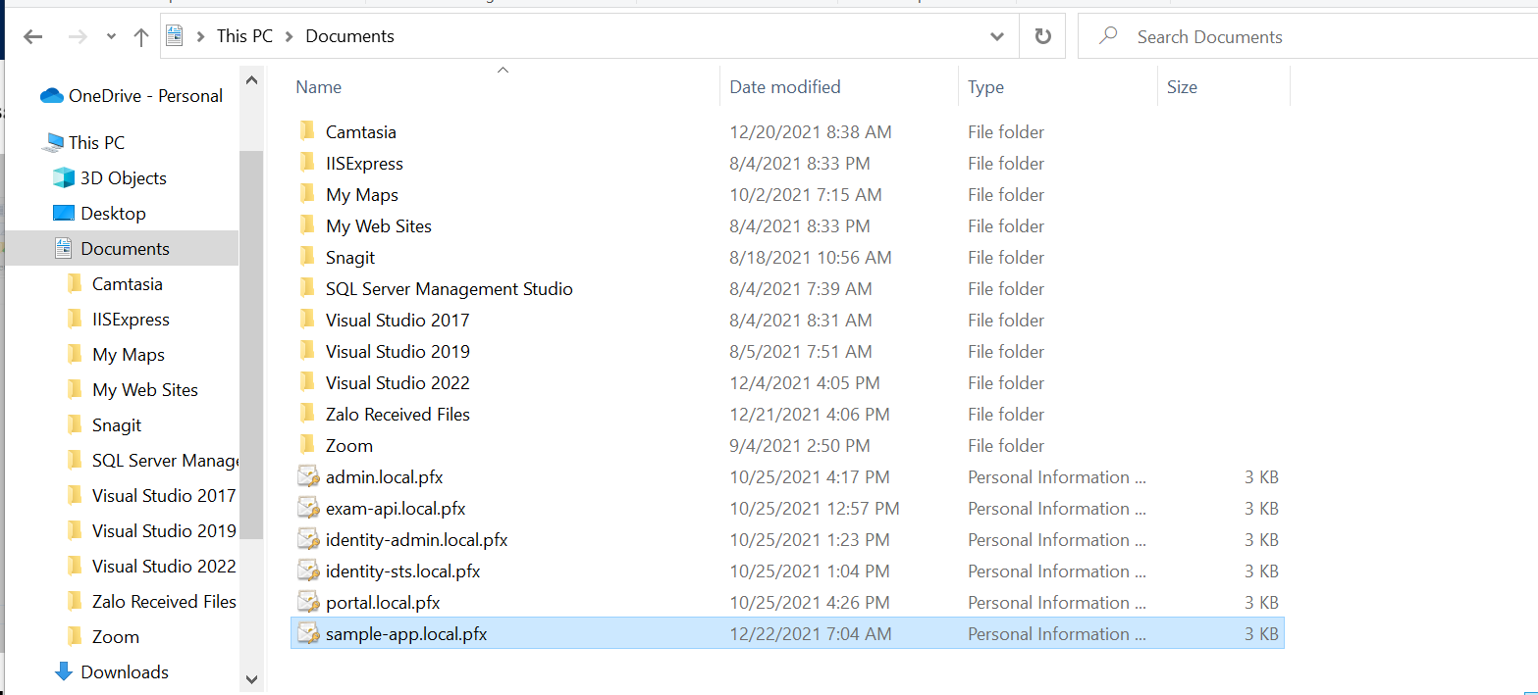
Task: Select the identity-sts.local.pfx file
Action: (x=402, y=571)
